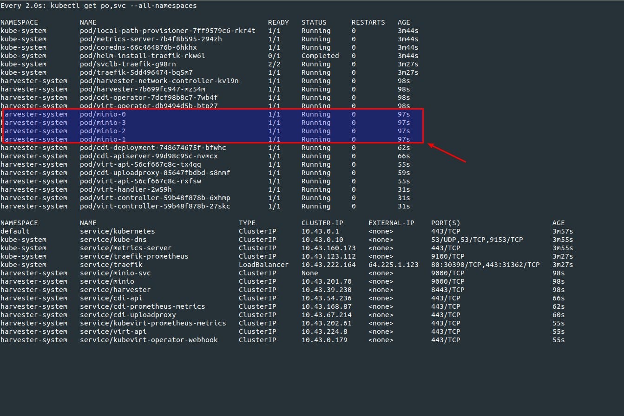The height and width of the screenshot is (416, 624).
Task: Select pod/harvester-7b699fc947-mz54m
Action: coord(142,89)
